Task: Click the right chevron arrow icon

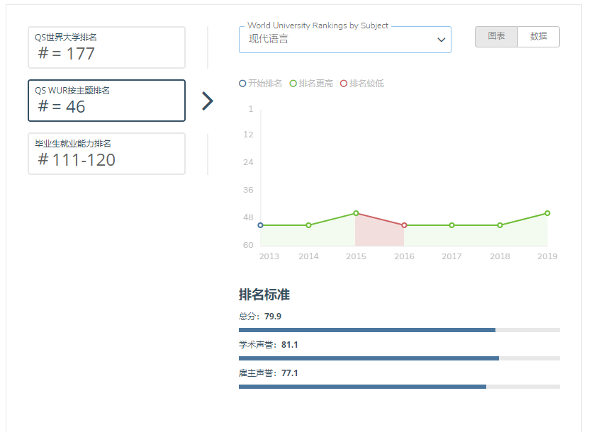Action: (207, 101)
